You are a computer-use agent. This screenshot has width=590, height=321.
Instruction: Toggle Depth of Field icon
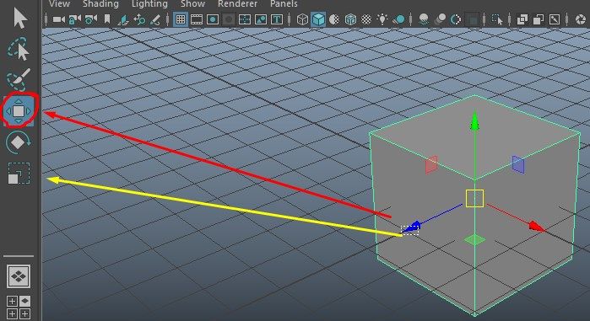click(x=472, y=19)
